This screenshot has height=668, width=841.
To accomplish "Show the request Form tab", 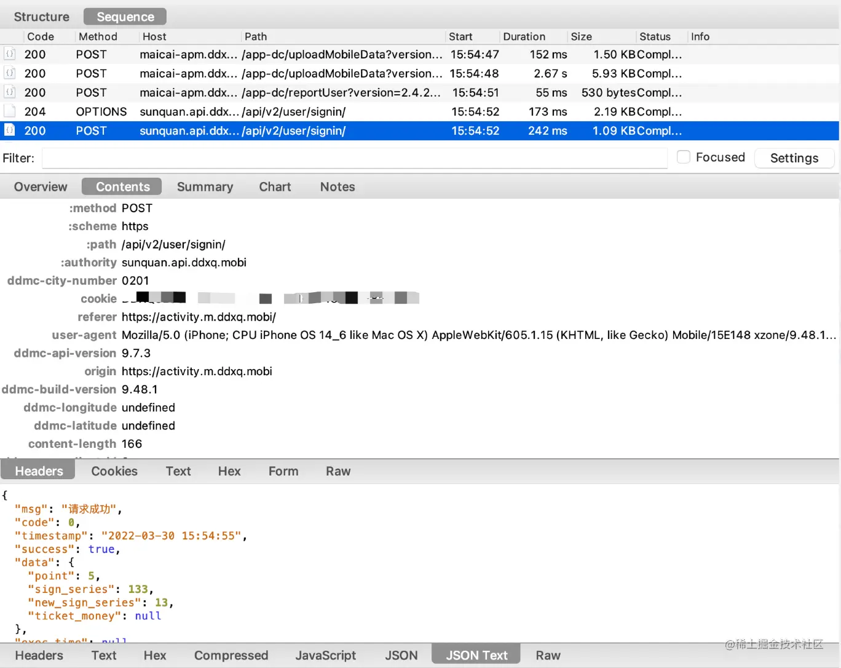I will pos(283,471).
